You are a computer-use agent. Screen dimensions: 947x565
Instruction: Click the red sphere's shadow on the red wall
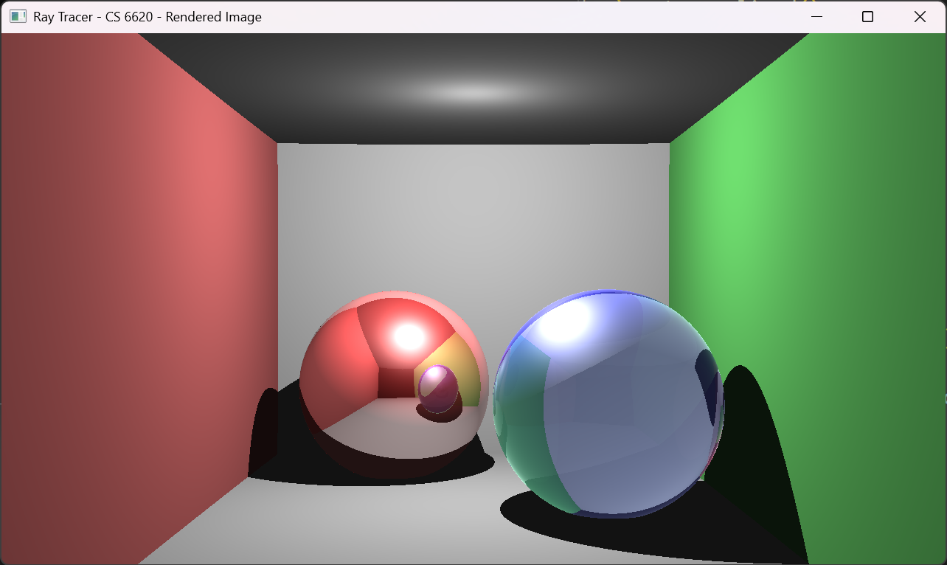pyautogui.click(x=263, y=435)
